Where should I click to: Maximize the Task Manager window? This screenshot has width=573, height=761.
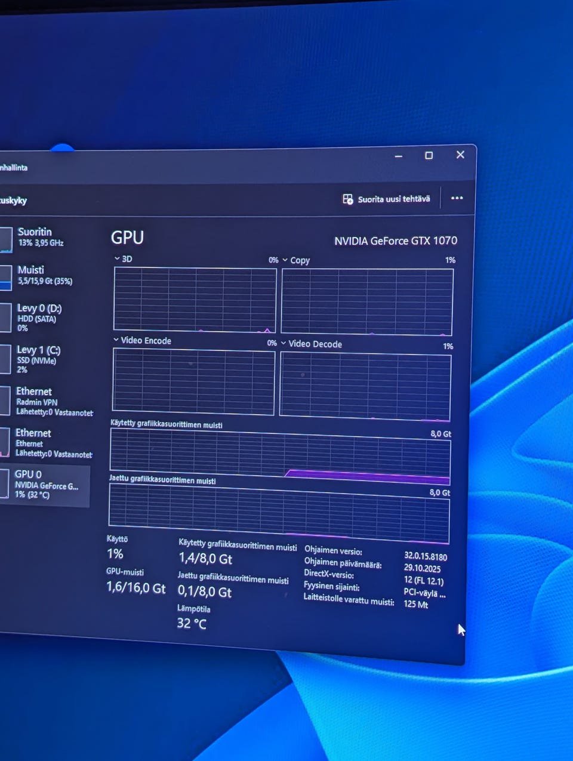[x=429, y=155]
